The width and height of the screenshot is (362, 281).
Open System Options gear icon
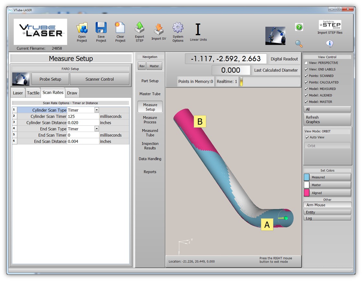tap(178, 28)
